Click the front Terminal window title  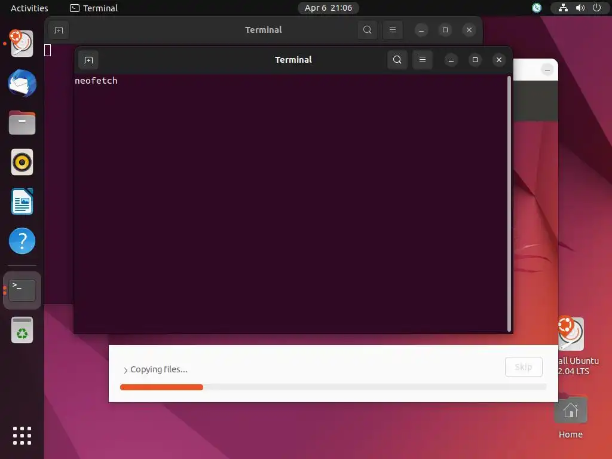pos(293,60)
